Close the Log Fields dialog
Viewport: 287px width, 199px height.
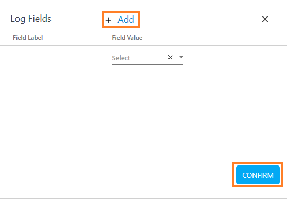point(265,19)
